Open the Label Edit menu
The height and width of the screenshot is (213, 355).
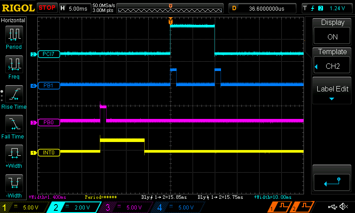tap(332, 91)
